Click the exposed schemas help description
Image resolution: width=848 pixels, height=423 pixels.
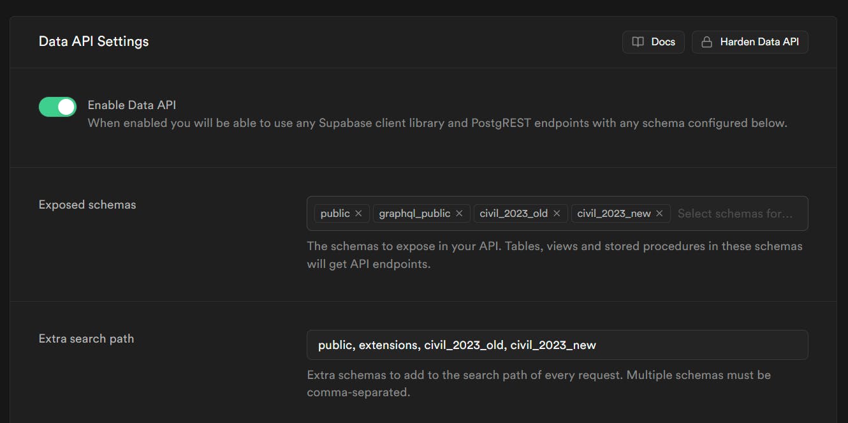click(554, 255)
